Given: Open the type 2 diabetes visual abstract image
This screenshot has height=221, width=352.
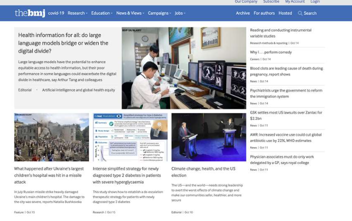Looking at the screenshot, I should pos(130,137).
